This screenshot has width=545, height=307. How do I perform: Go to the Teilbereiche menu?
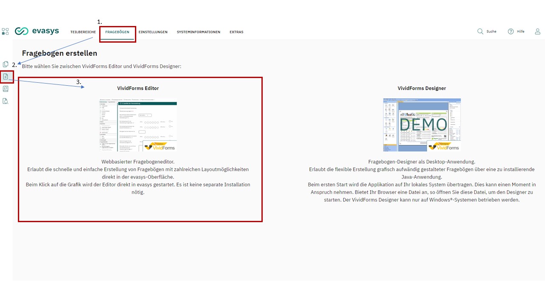(83, 32)
